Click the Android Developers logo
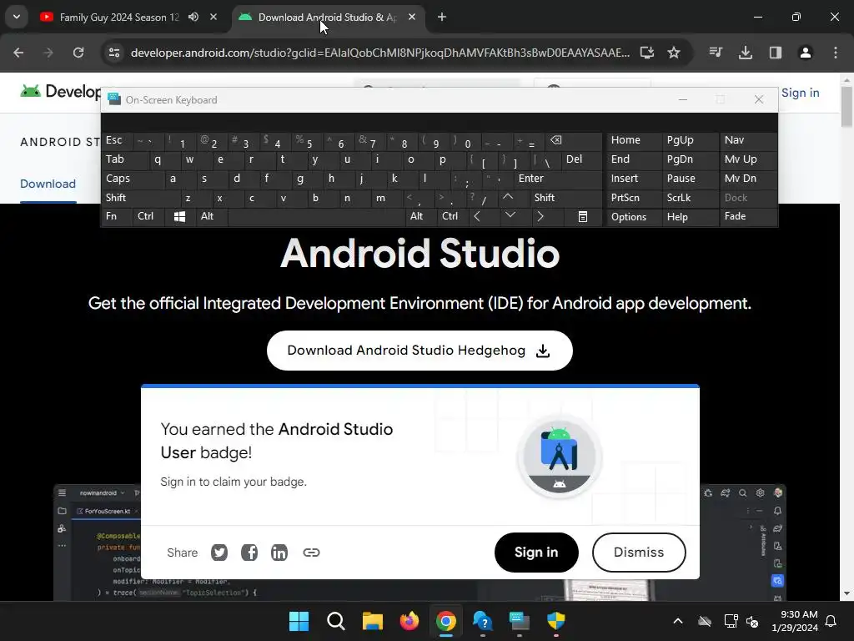 pyautogui.click(x=60, y=91)
